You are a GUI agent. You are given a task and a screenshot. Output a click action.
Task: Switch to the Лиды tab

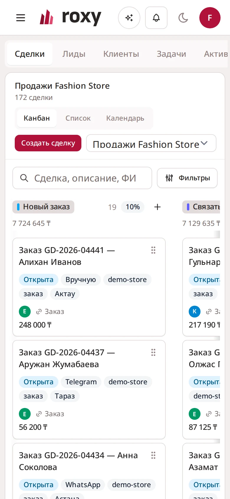tap(74, 54)
